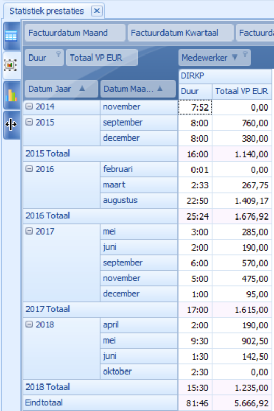The height and width of the screenshot is (411, 274).
Task: Select the 285,00 value cell
Action: click(x=242, y=232)
